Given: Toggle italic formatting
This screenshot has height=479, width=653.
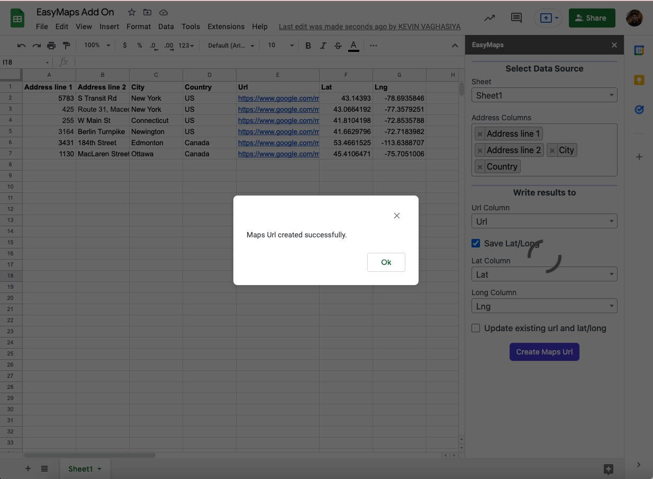Looking at the screenshot, I should (323, 46).
